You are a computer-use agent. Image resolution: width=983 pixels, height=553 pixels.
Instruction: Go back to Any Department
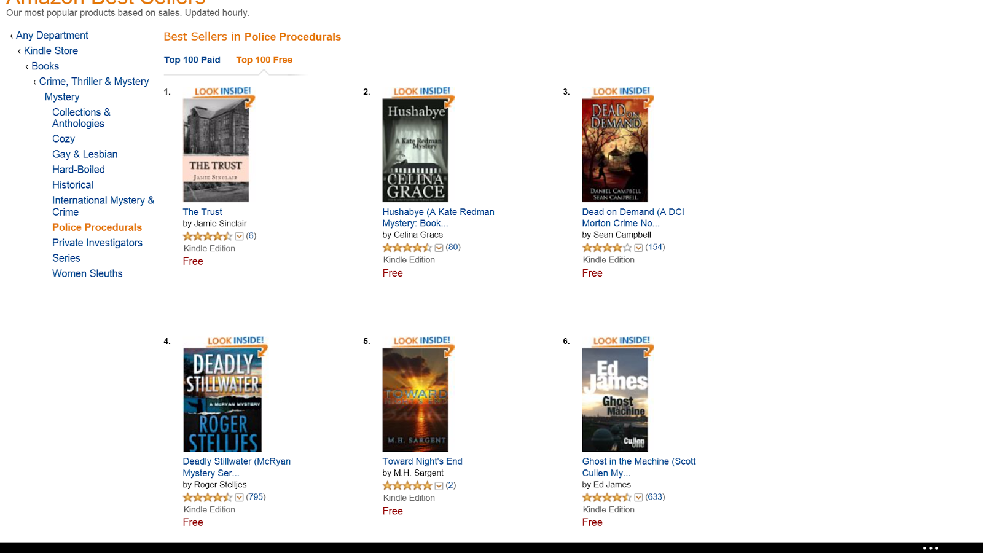pos(52,36)
